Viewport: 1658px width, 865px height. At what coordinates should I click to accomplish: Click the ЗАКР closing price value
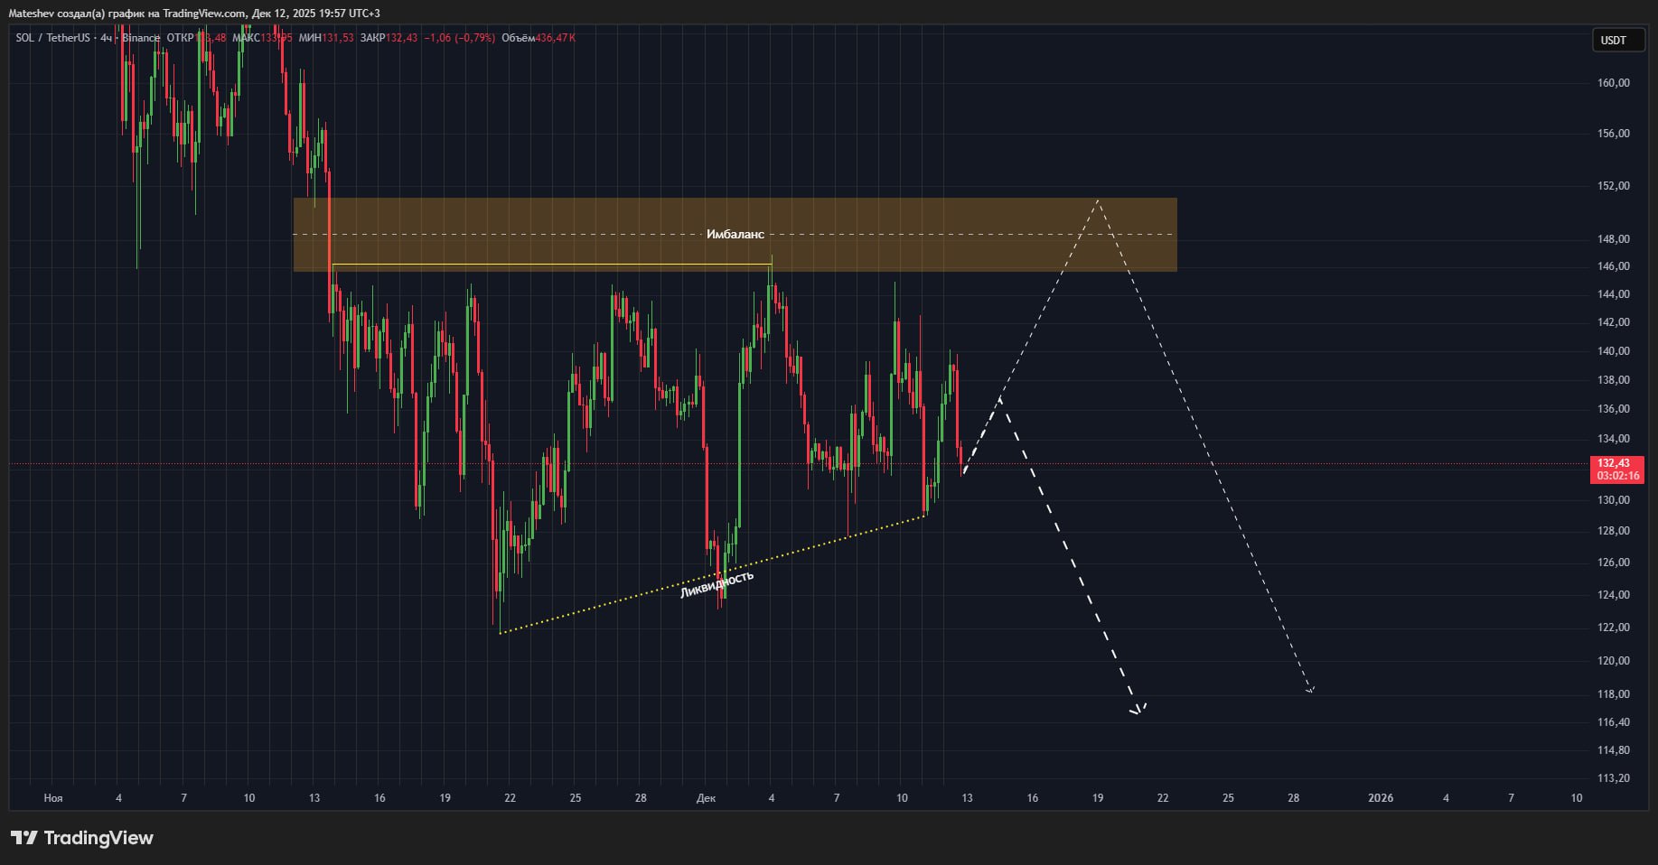click(401, 38)
